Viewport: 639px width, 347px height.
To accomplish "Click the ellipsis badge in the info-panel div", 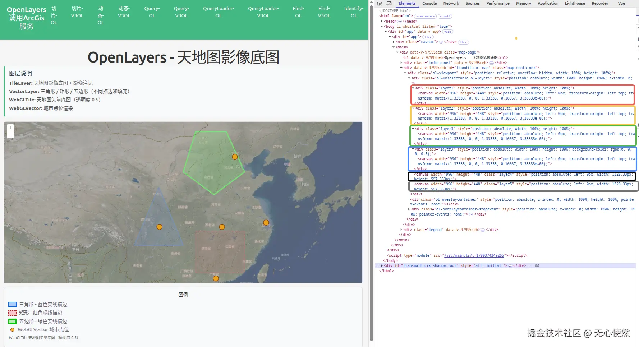I will coord(491,63).
